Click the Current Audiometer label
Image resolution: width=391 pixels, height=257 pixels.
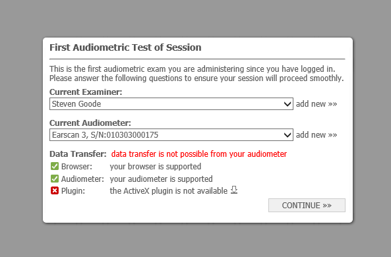(x=90, y=123)
